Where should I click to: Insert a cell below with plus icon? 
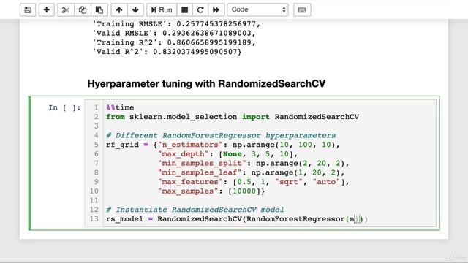[46, 9]
